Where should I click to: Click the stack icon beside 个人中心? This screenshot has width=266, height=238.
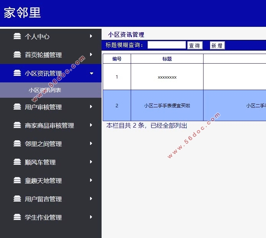pyautogui.click(x=17, y=36)
